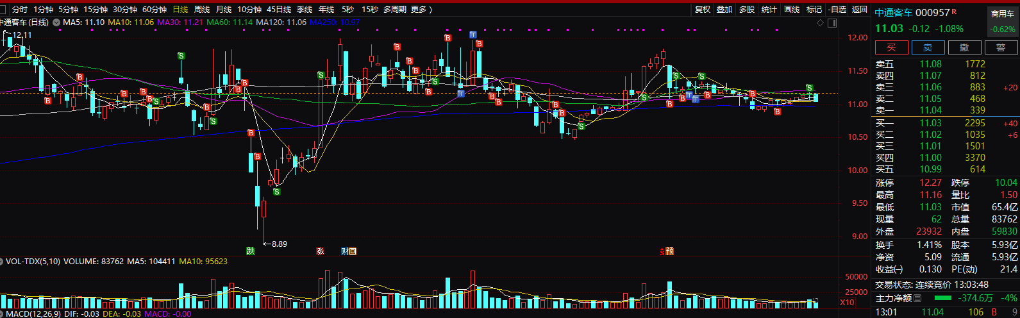The height and width of the screenshot is (318, 1020).
Task: Select the 周线 weekly period tab
Action: (x=202, y=10)
